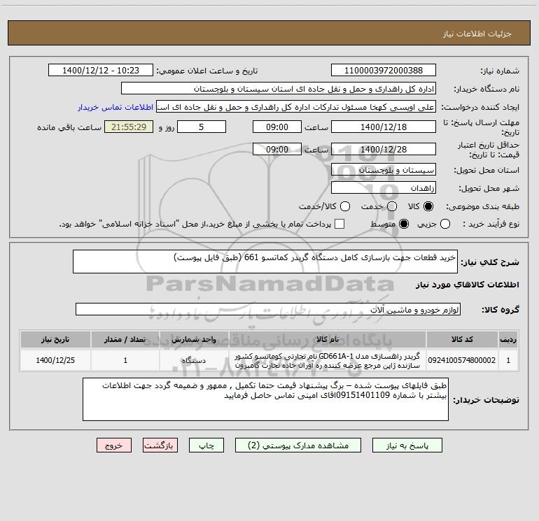Click the خروج exit button
This screenshot has width=539, height=521.
pos(114,445)
